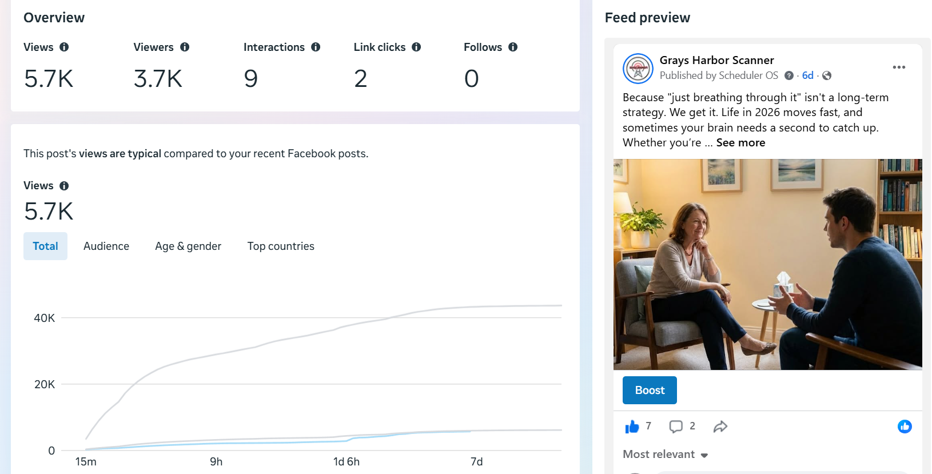The height and width of the screenshot is (474, 932).
Task: Click the Scheduler OS question mark icon
Action: tap(789, 75)
